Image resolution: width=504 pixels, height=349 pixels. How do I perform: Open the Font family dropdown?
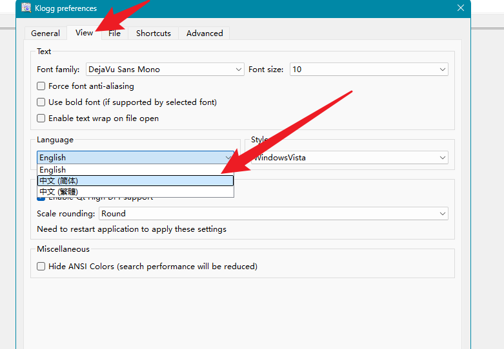click(x=165, y=70)
